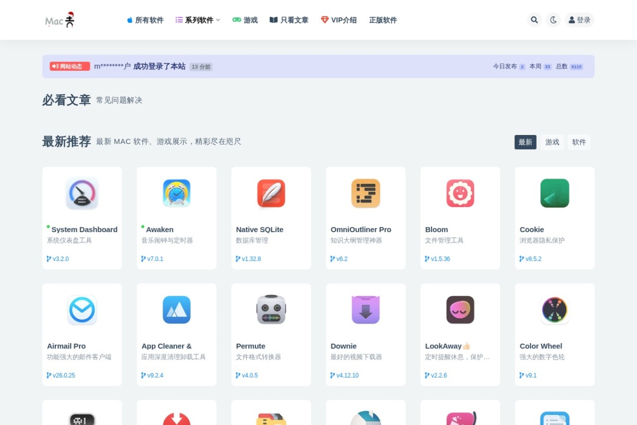The width and height of the screenshot is (637, 425).
Task: Open the App Cleaner mountain icon
Action: point(176,310)
